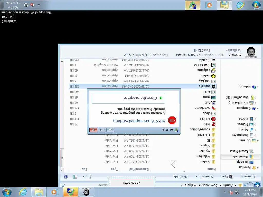Select the ALERTA stop-sign file icon in list
The width and height of the screenshot is (263, 197).
(213, 119)
